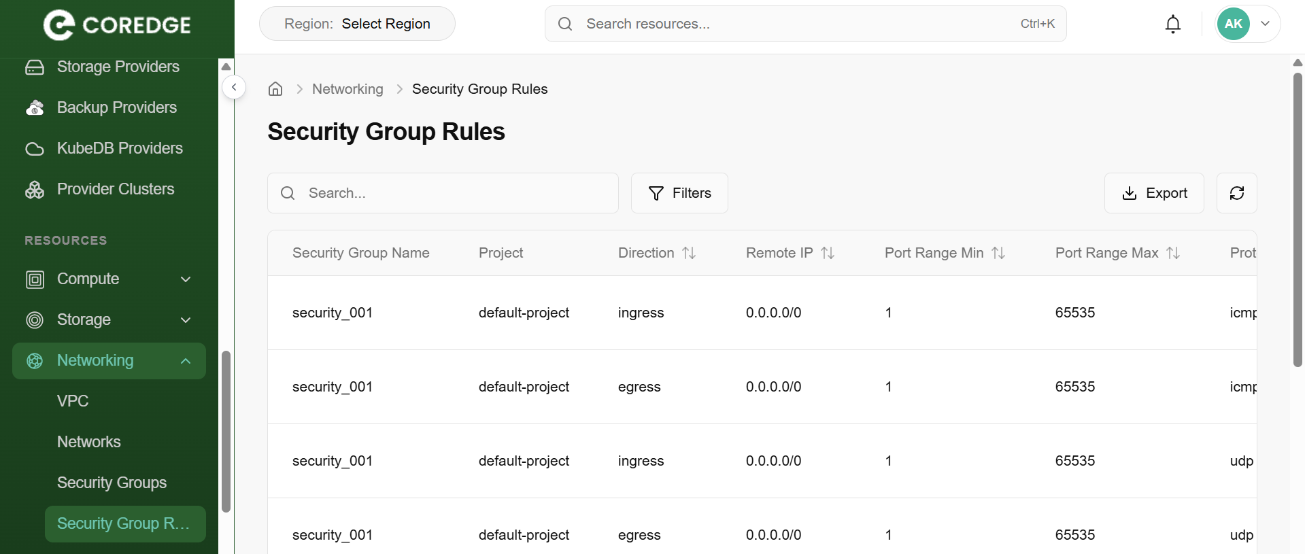Click the notifications bell icon
The width and height of the screenshot is (1305, 554).
[1172, 24]
